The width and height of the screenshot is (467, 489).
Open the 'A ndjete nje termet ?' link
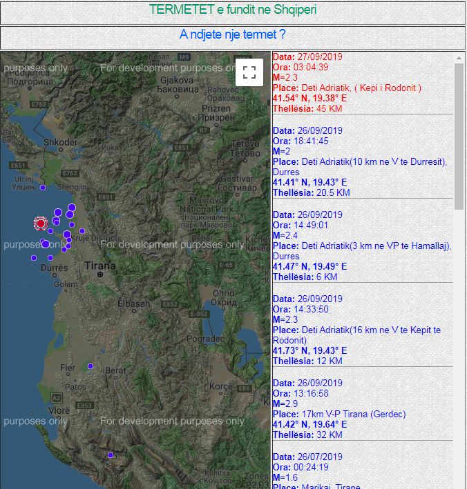(232, 34)
